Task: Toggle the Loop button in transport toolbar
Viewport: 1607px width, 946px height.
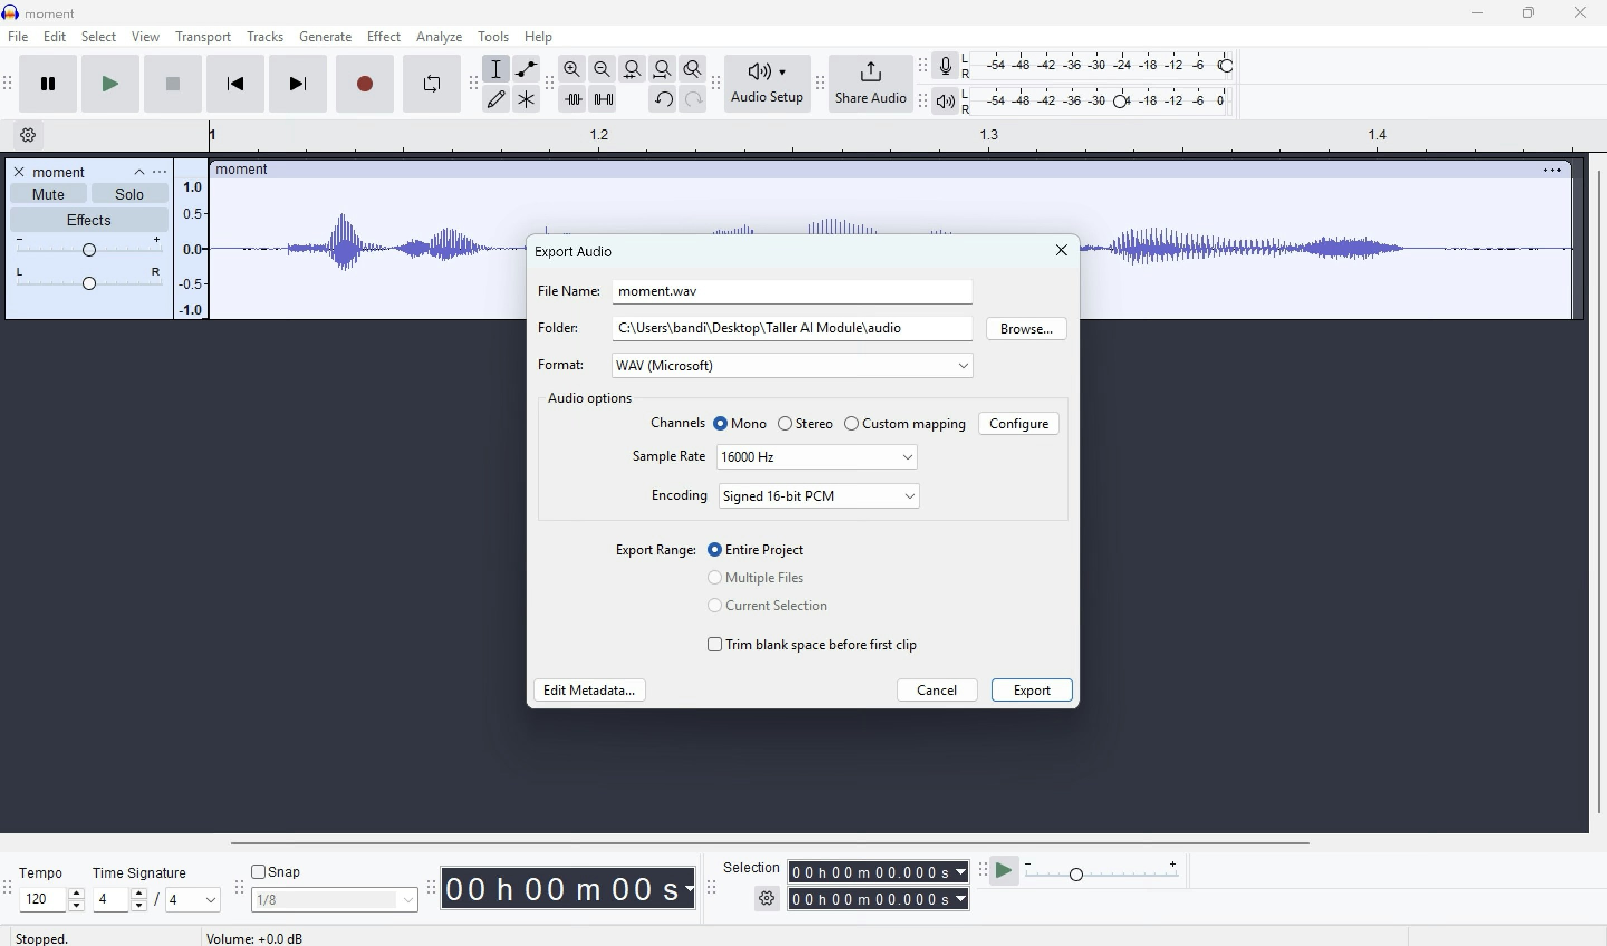Action: point(432,84)
